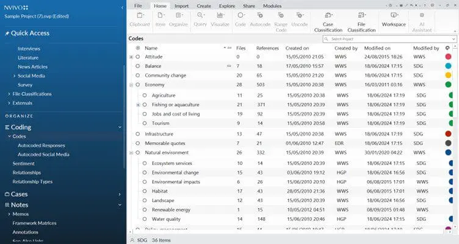Open Sentiment in the Coding section
459x244 pixels.
point(24,163)
